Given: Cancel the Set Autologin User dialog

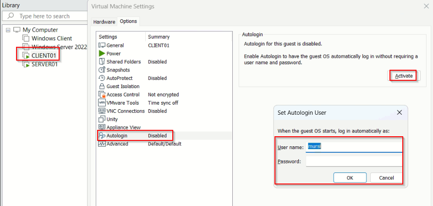Looking at the screenshot, I should (386, 178).
